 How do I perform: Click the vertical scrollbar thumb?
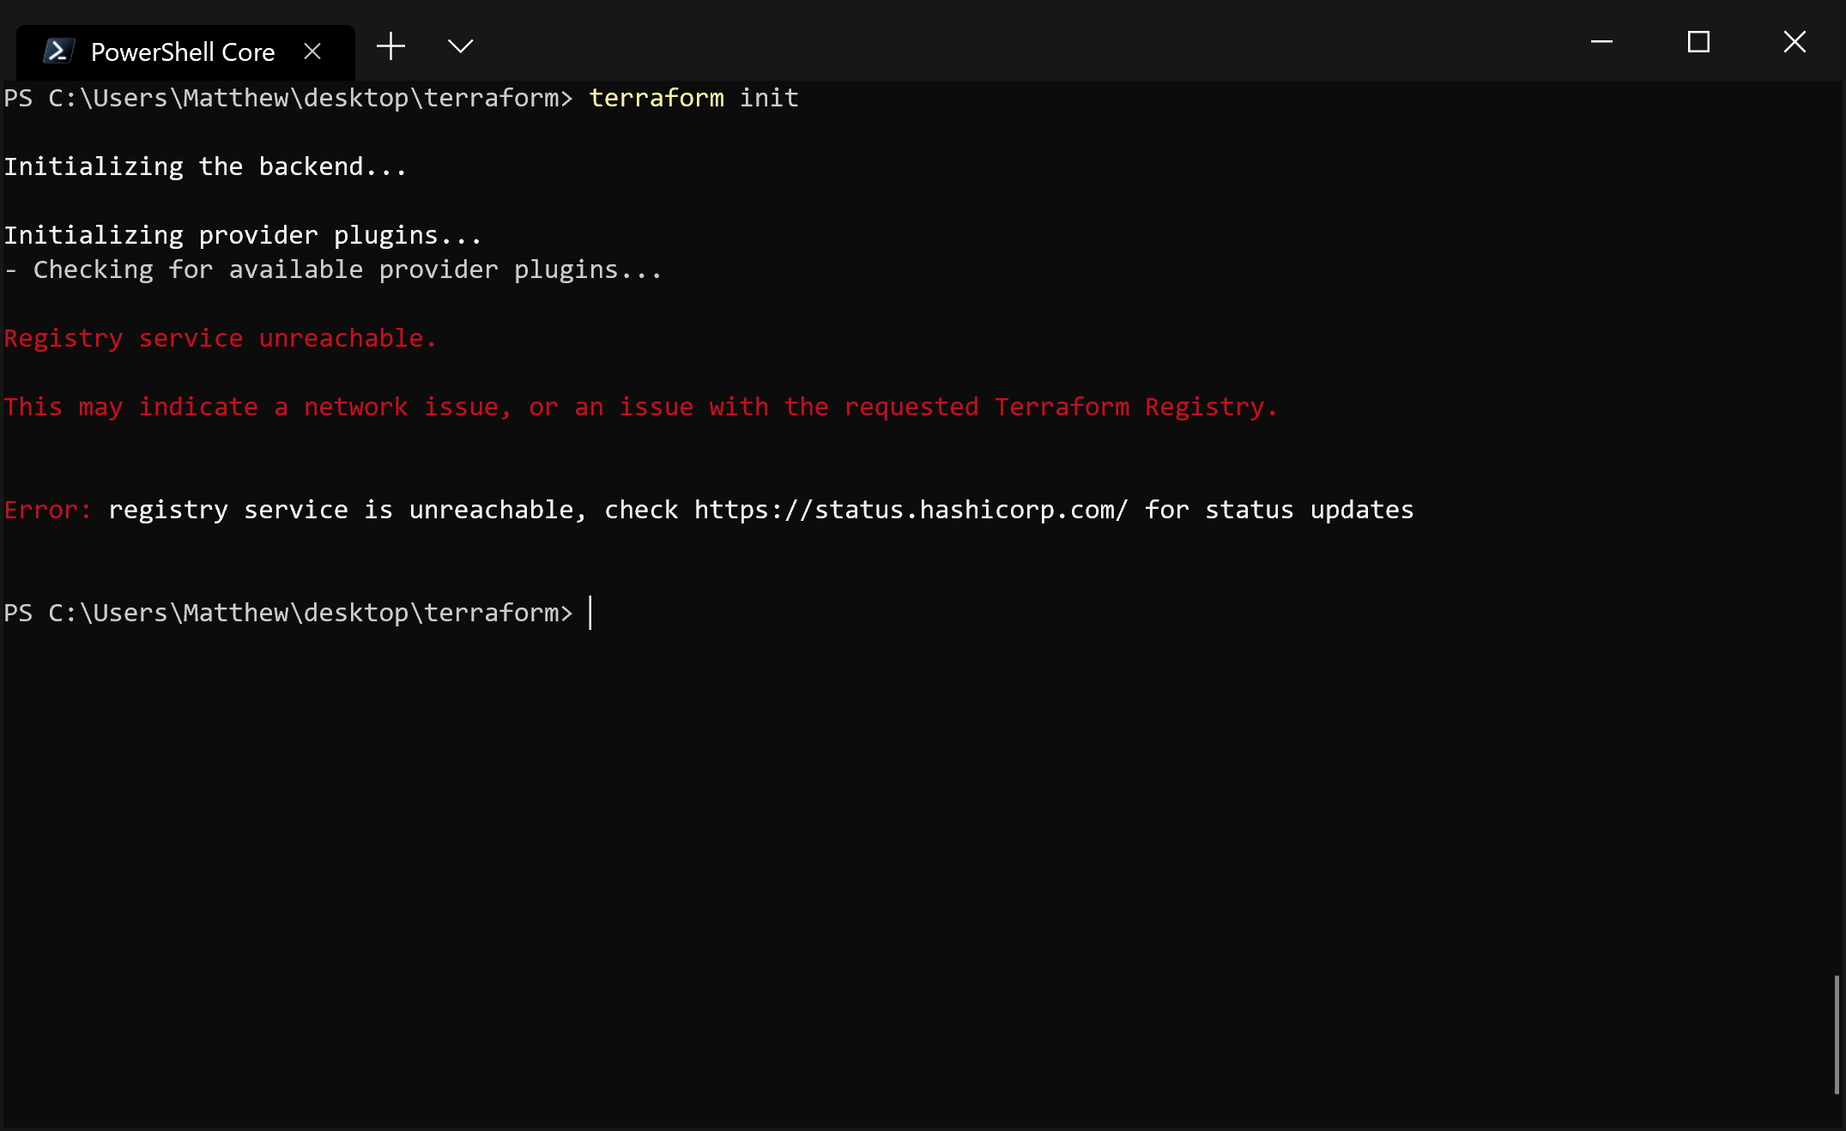[x=1837, y=1034]
